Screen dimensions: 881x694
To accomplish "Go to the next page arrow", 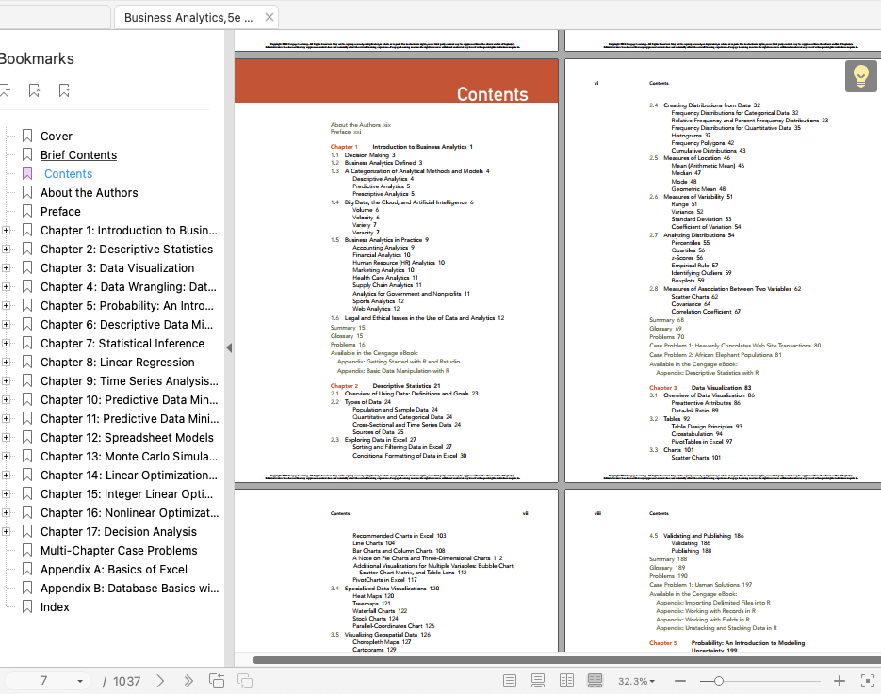I will (x=161, y=681).
